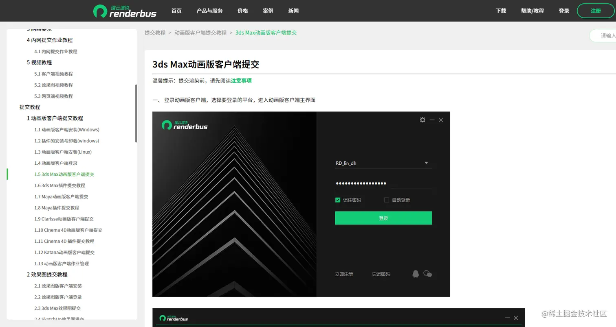The height and width of the screenshot is (327, 616).
Task: Open 帮助/教程 in header
Action: click(532, 11)
